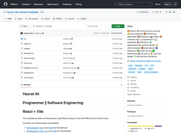Fork the repository
The height and width of the screenshot is (135, 181).
pyautogui.click(x=157, y=12)
